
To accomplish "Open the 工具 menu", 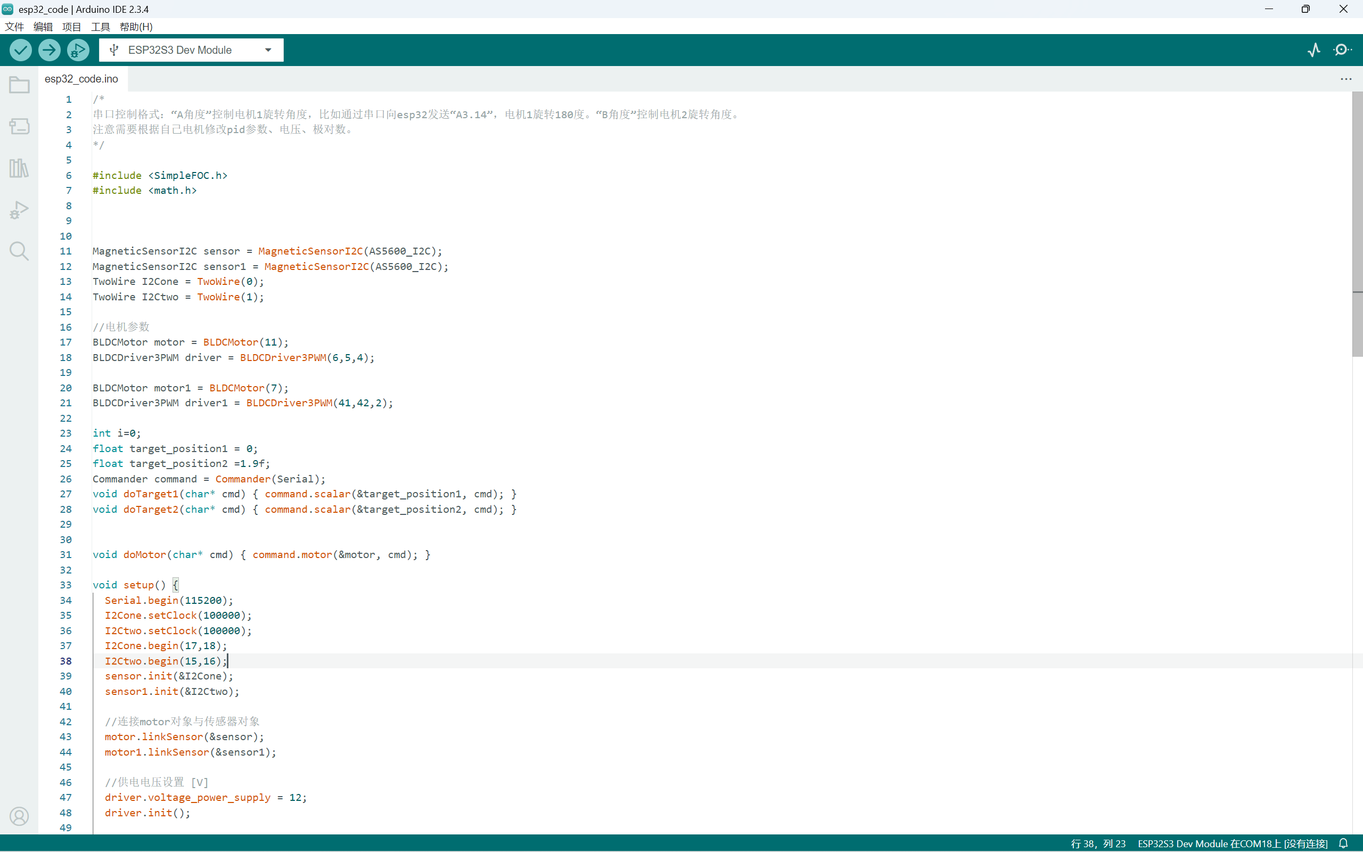I will 100,27.
